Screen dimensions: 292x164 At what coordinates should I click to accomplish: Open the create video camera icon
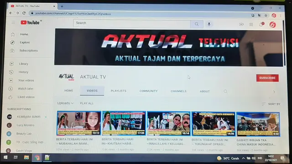point(241,24)
